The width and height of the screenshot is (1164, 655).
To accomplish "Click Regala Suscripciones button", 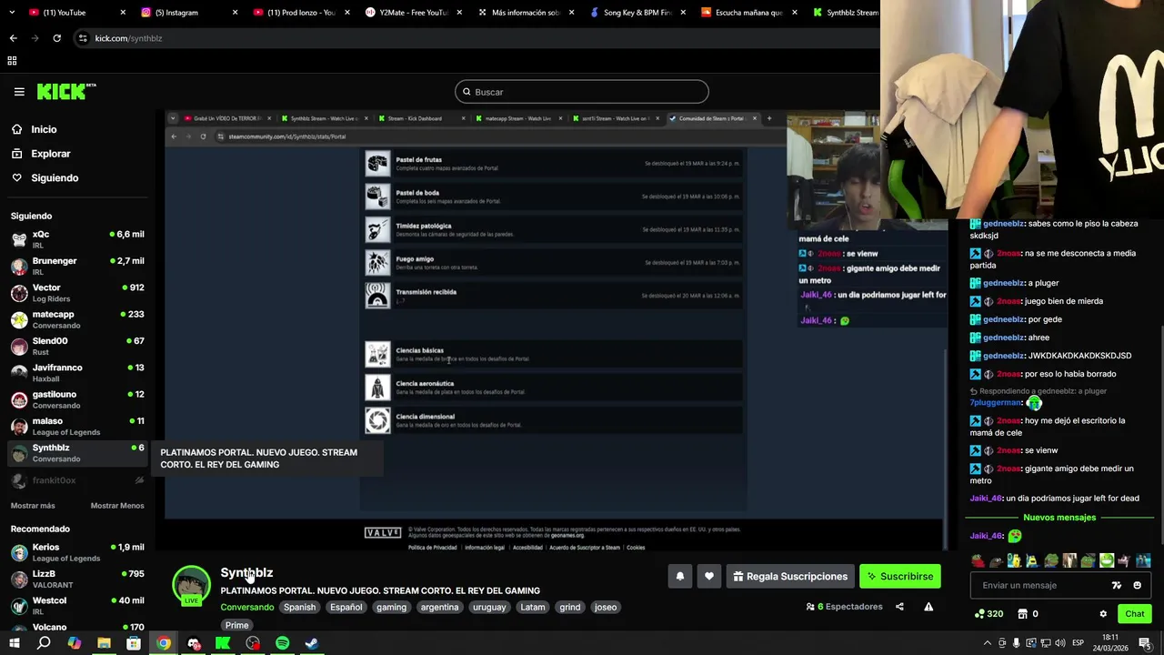I will coord(789,576).
